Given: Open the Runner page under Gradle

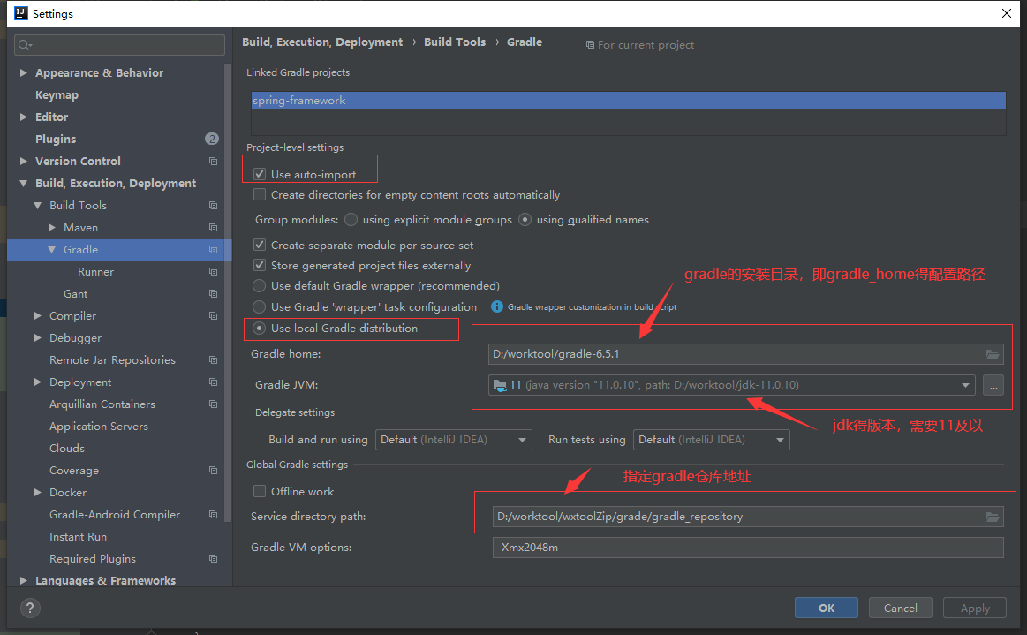Looking at the screenshot, I should (x=95, y=271).
